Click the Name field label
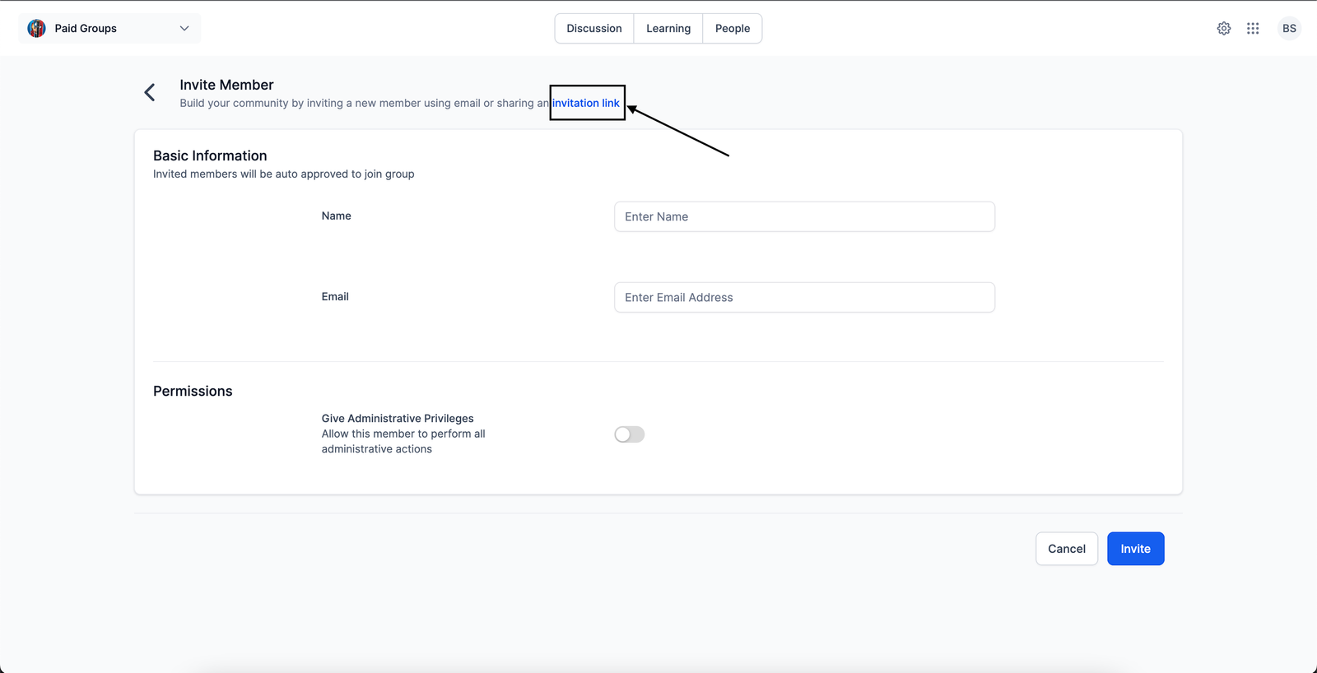1317x673 pixels. click(336, 216)
